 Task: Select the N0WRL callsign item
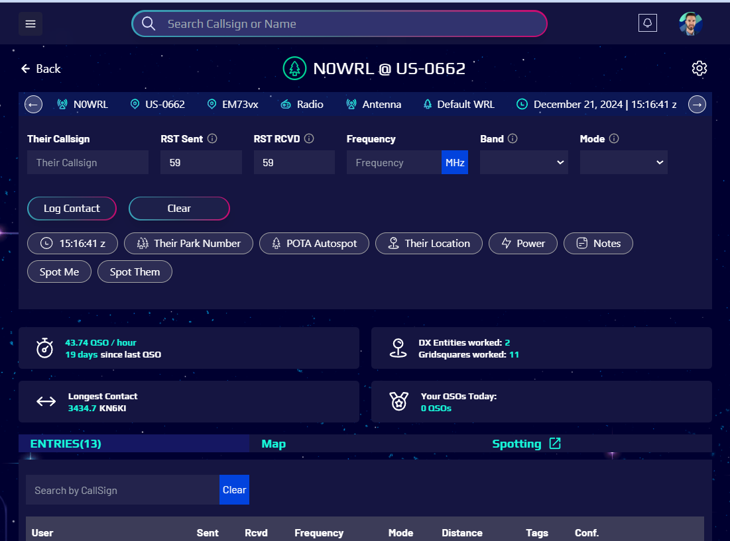point(82,104)
